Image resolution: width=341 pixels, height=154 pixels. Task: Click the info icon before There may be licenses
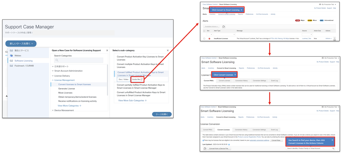[203, 141]
